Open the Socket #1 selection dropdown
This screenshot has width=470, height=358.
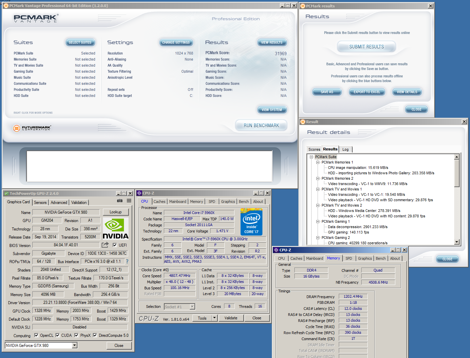point(192,307)
